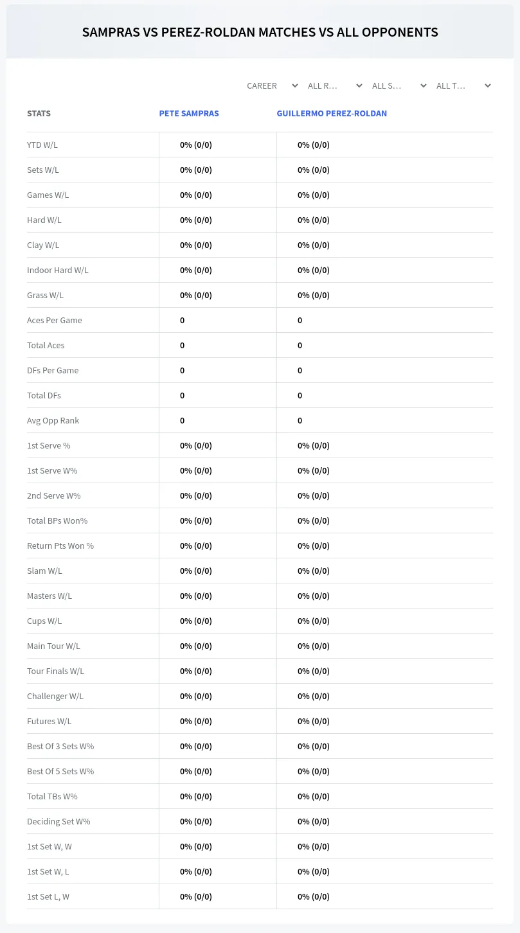Click the Deciding Set W% label
Image resolution: width=520 pixels, height=933 pixels.
click(x=58, y=821)
